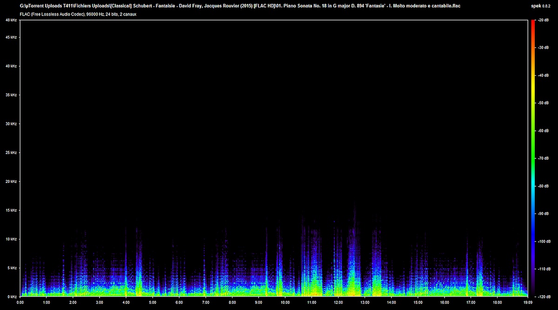Click the 30 kHz frequency axis label
The image size is (558, 310).
11,124
